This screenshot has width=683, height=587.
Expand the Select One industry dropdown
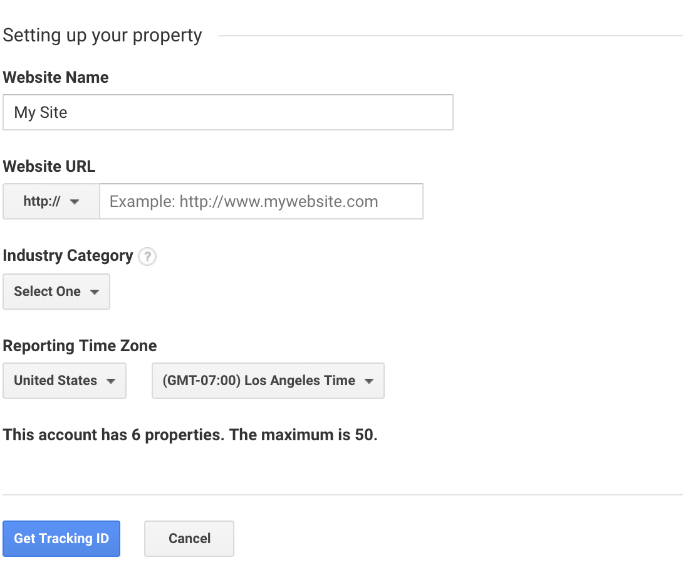pos(56,292)
